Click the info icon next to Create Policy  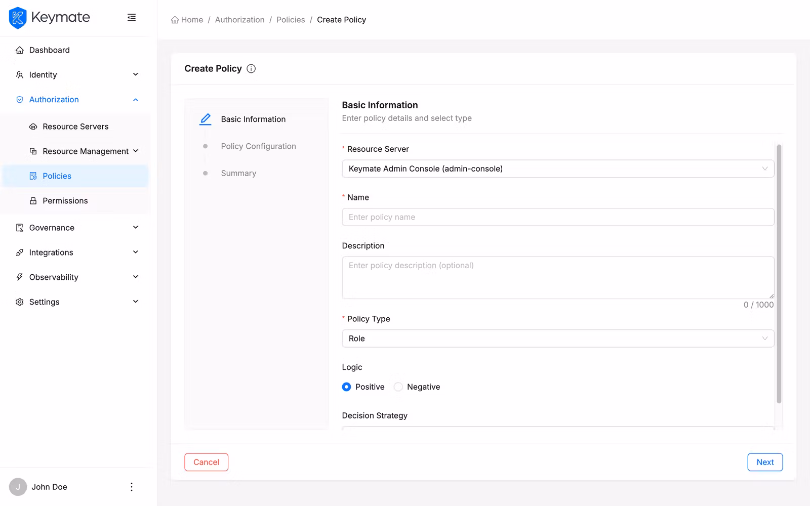pos(251,68)
